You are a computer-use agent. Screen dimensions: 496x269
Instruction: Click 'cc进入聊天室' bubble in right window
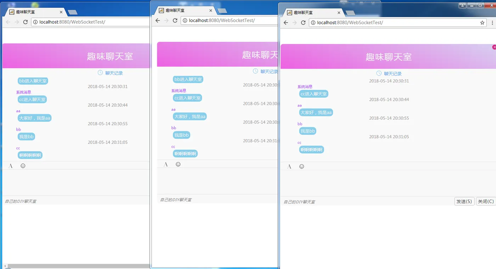[x=314, y=94]
